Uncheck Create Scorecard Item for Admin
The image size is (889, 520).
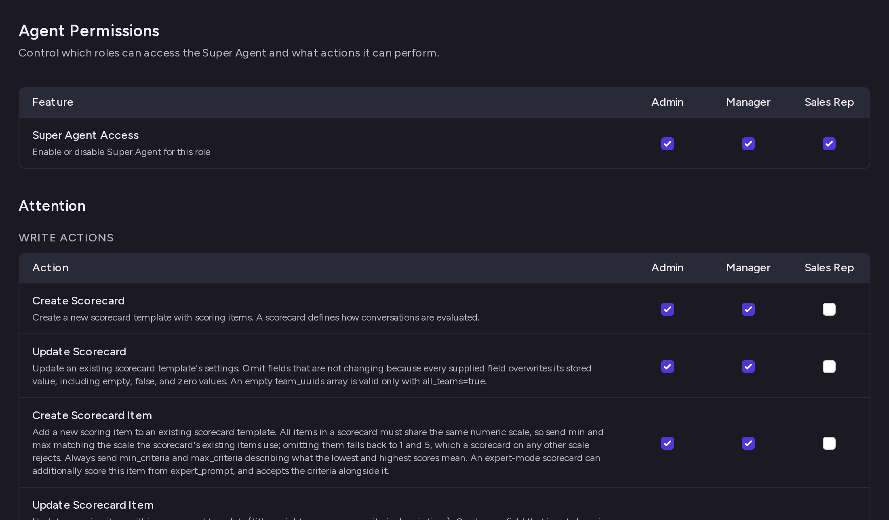pyautogui.click(x=668, y=443)
